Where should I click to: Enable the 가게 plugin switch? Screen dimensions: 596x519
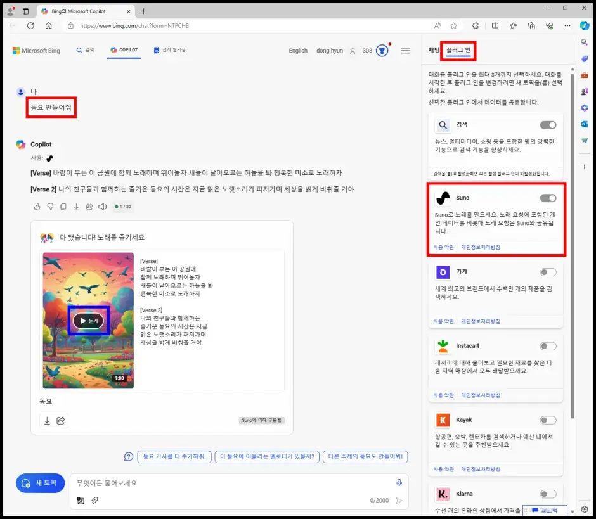(548, 272)
